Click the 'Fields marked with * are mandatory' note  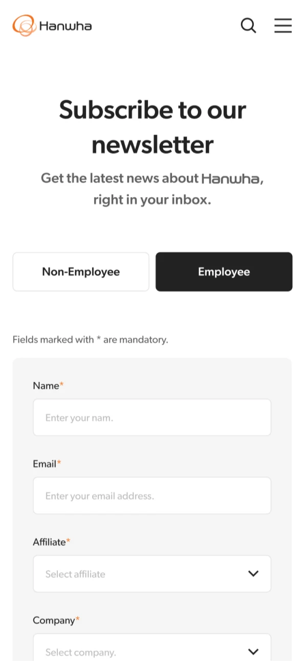tap(90, 340)
